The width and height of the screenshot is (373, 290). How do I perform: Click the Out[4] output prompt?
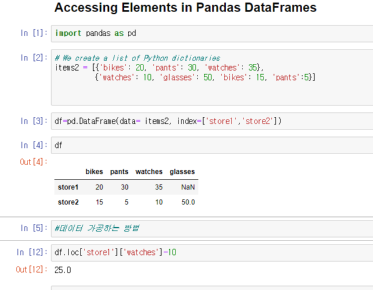tap(33, 162)
